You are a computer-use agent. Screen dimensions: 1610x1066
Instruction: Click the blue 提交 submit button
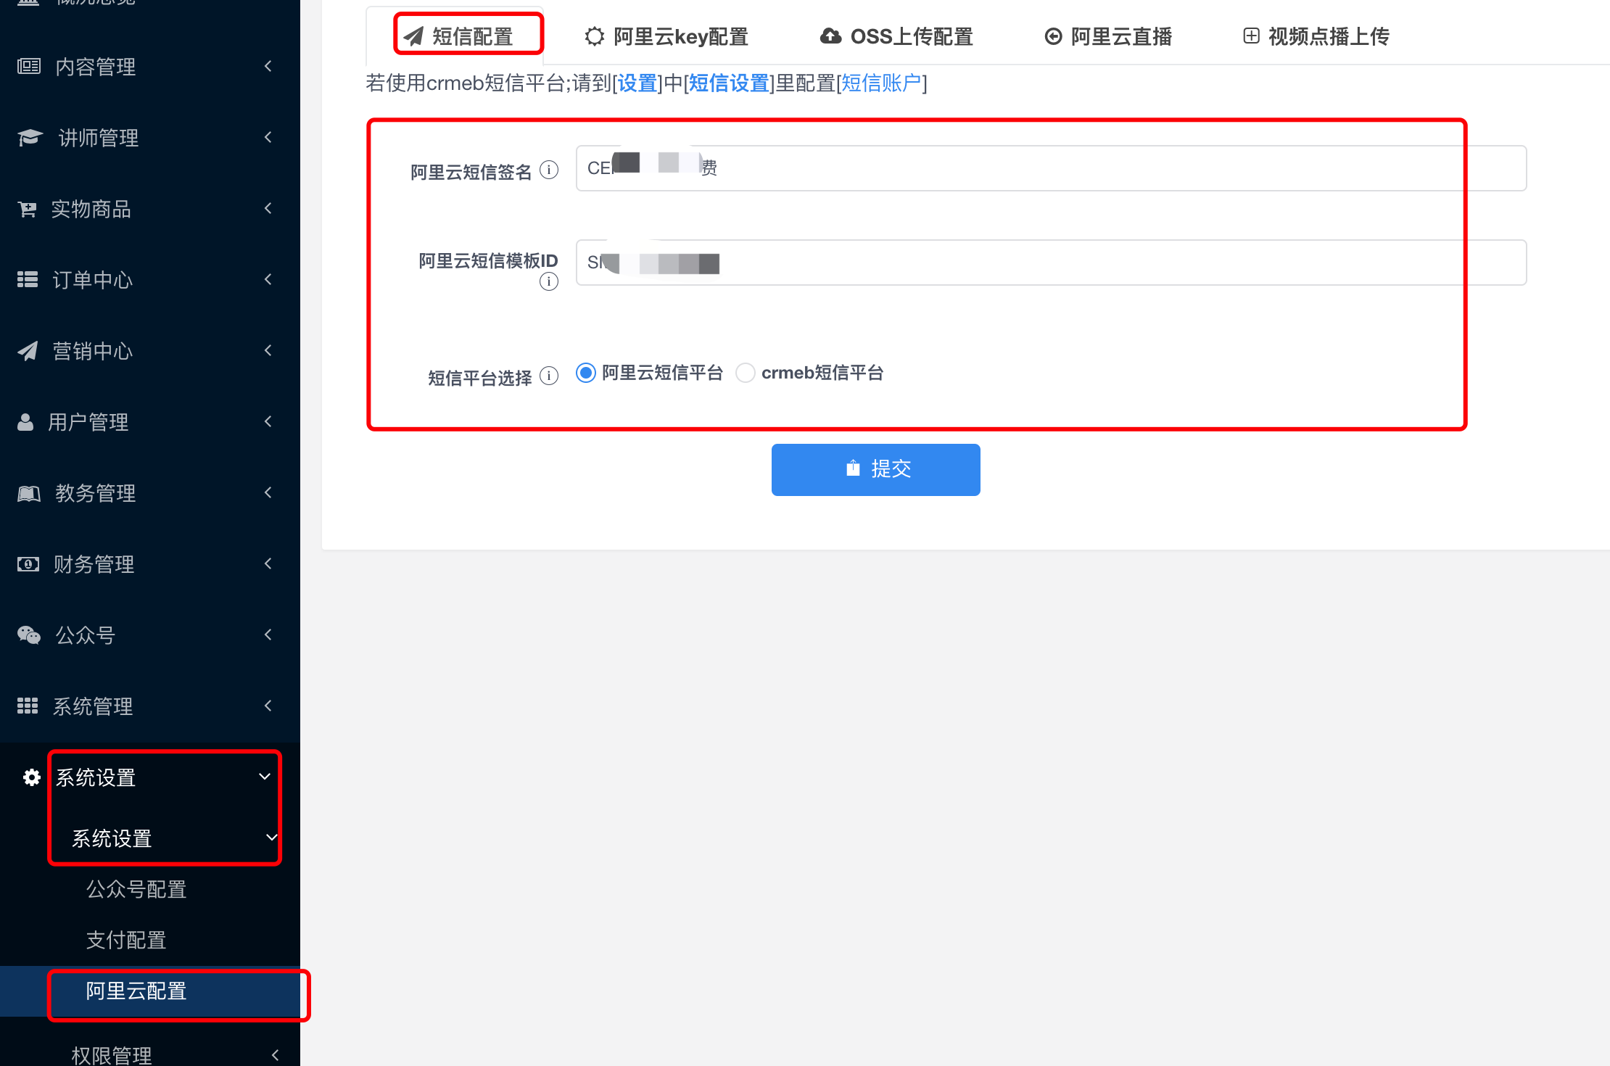coord(876,470)
